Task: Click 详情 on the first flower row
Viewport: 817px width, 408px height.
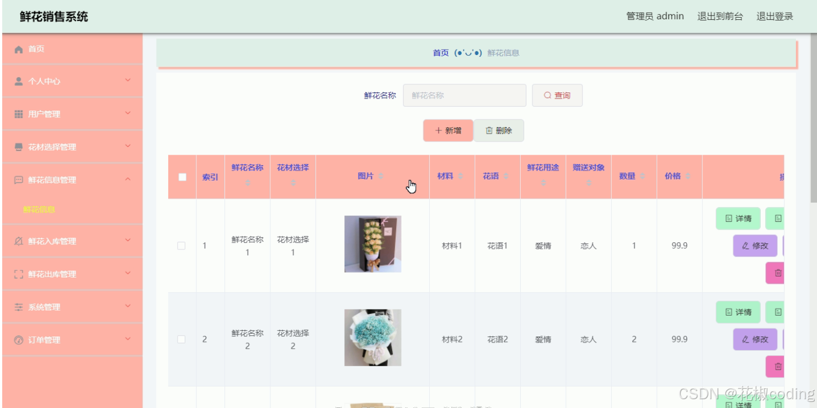Action: tap(739, 219)
